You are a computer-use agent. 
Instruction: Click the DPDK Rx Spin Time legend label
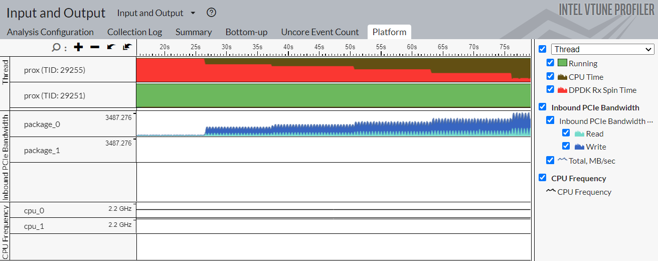(602, 90)
